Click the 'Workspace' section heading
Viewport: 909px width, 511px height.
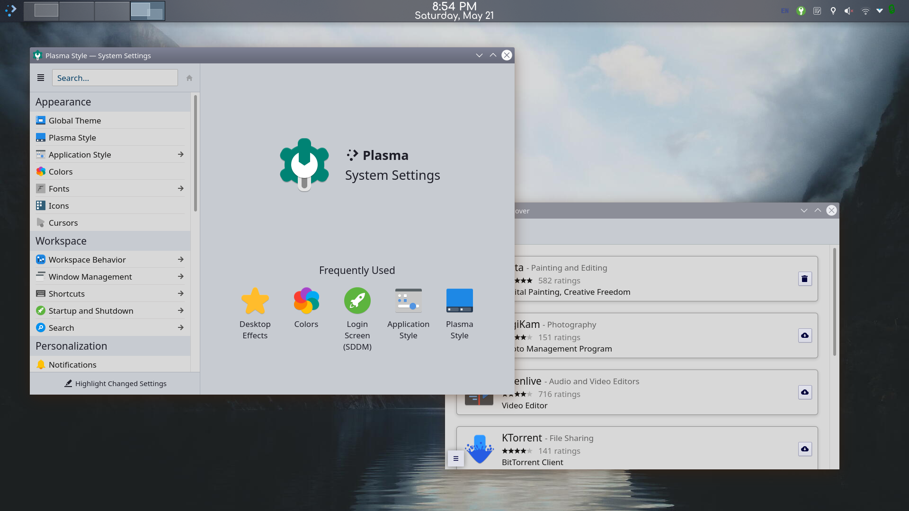(61, 241)
